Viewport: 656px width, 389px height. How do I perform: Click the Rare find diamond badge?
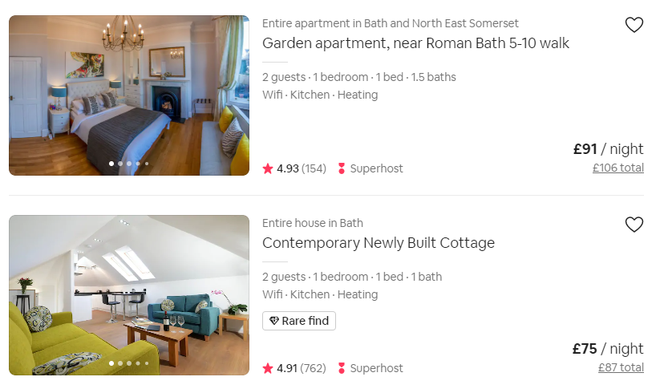(x=298, y=321)
